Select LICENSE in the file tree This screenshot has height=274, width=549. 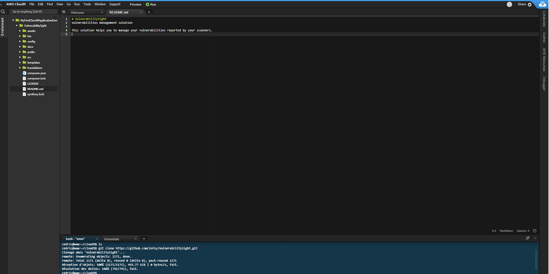click(x=33, y=84)
